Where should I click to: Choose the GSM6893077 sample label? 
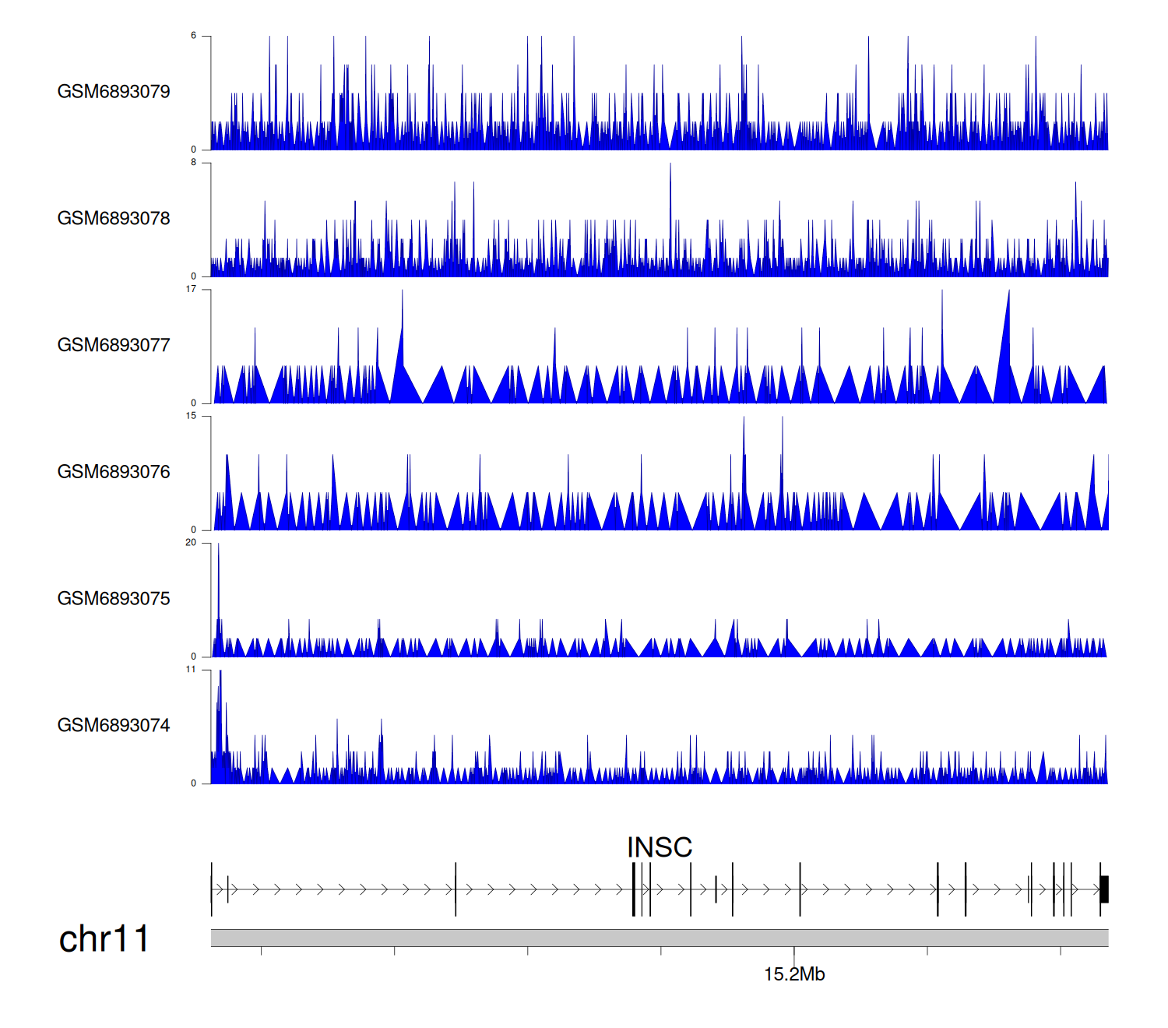tap(114, 346)
